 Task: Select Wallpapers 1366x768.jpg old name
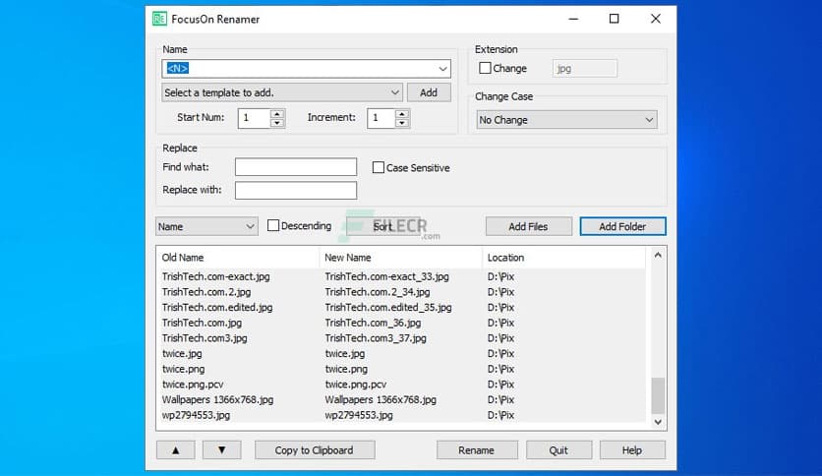pos(217,399)
